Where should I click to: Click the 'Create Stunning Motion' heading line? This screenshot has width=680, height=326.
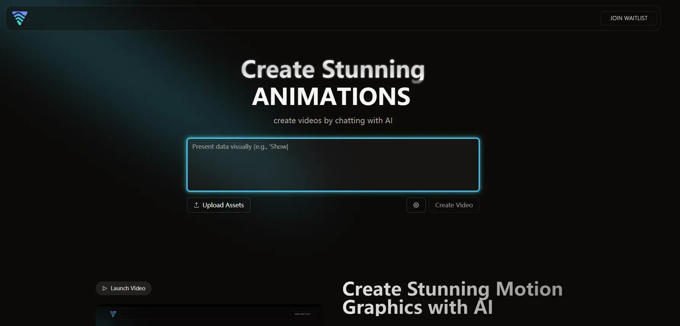[452, 289]
